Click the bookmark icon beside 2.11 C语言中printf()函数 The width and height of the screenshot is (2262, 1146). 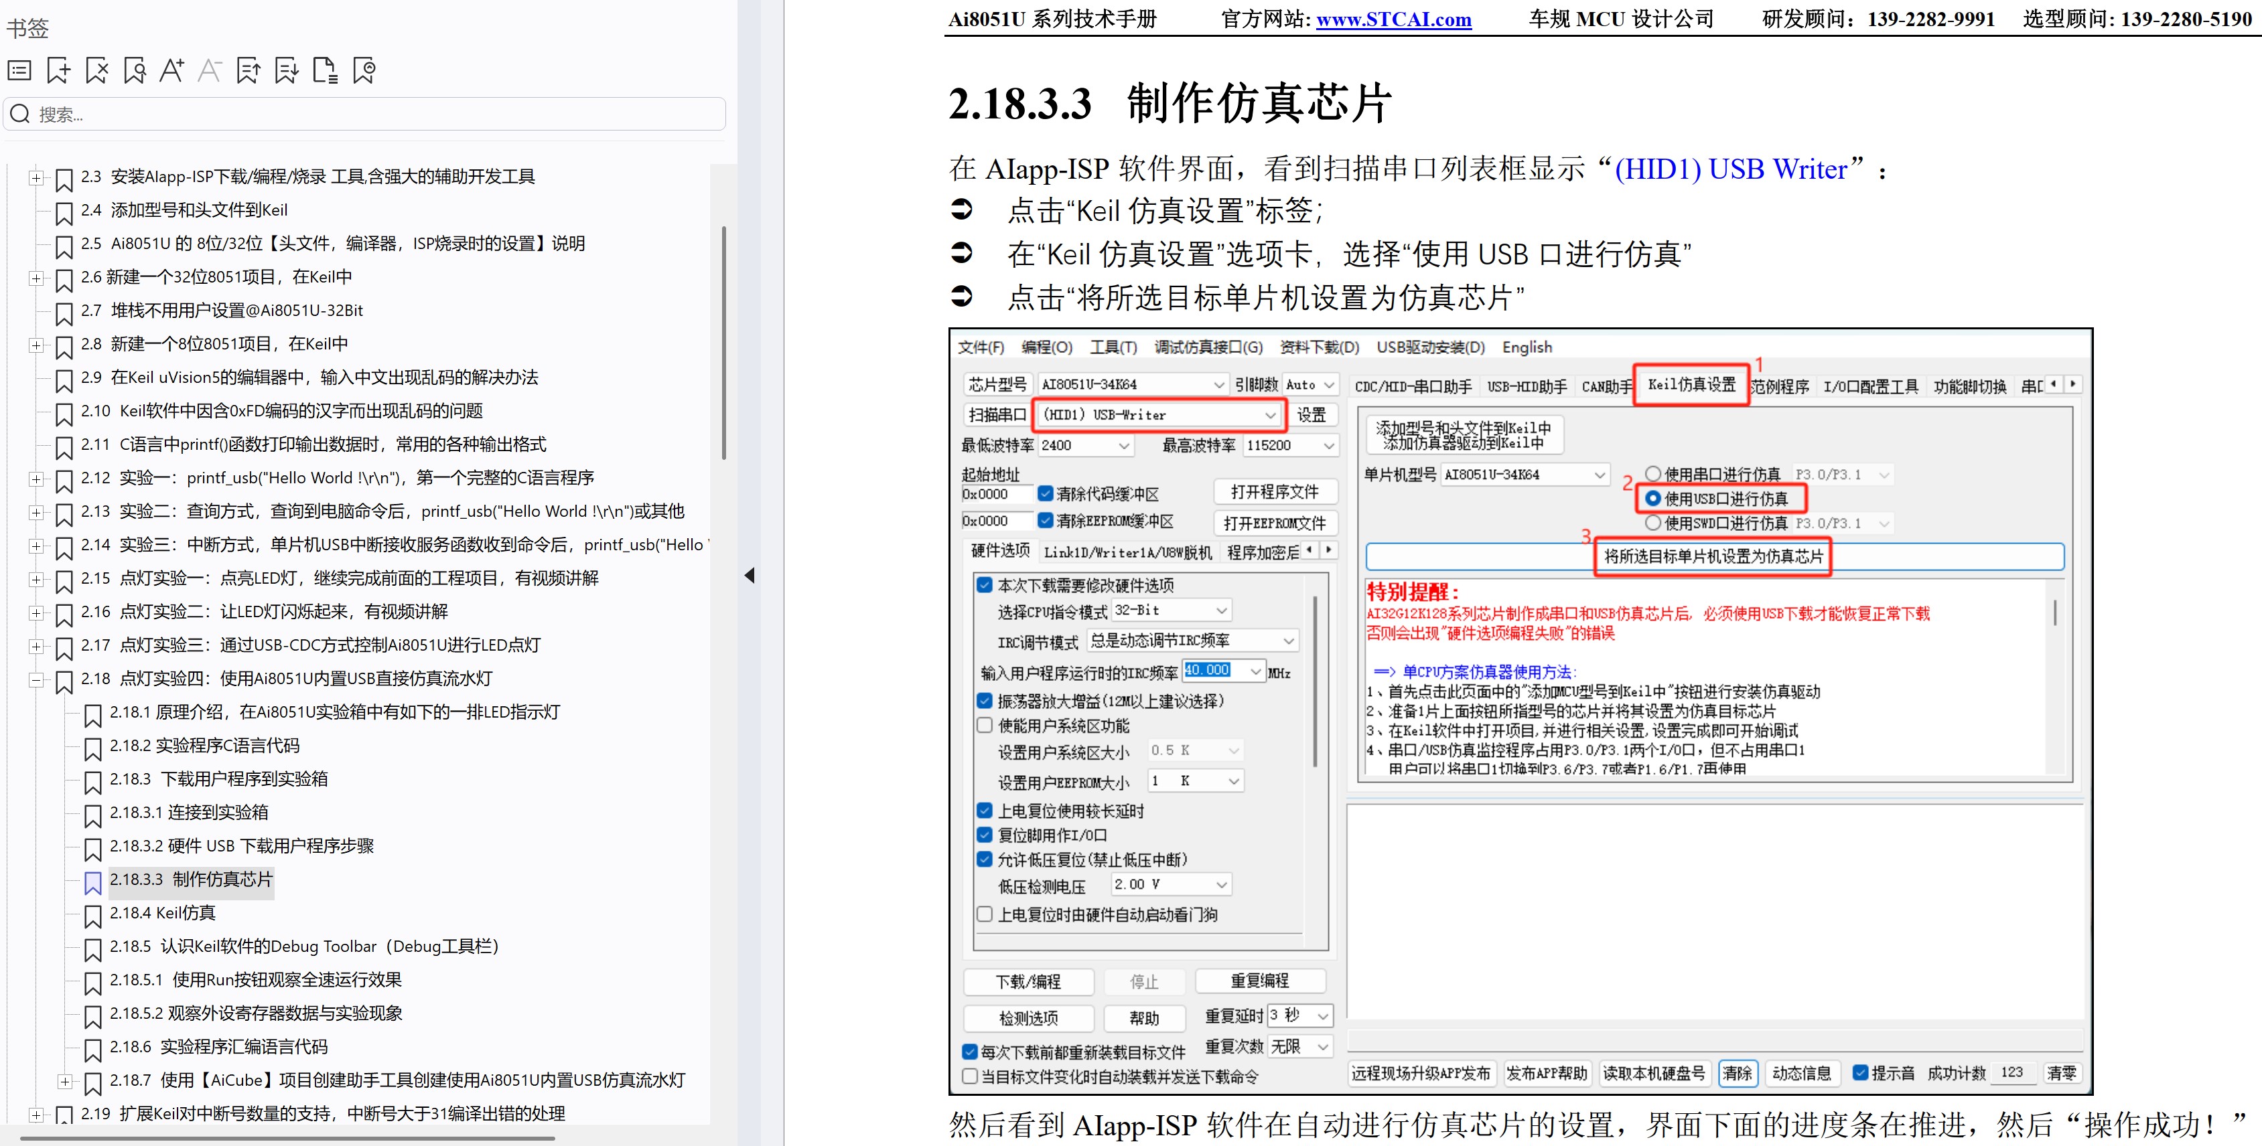tap(64, 448)
